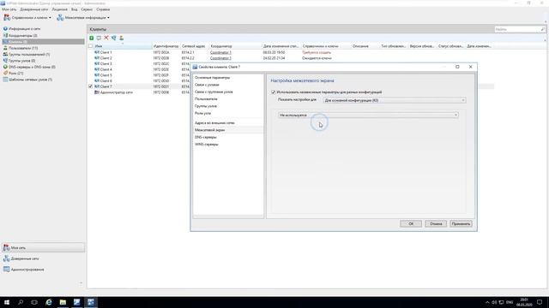The image size is (549, 308).
Task: Sort by the Идентификатор column header
Action: coord(166,46)
